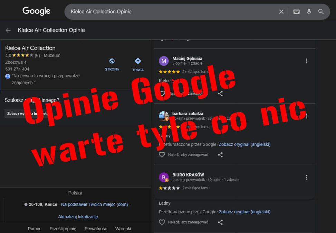Open the STRONA website globe icon

pos(112,61)
